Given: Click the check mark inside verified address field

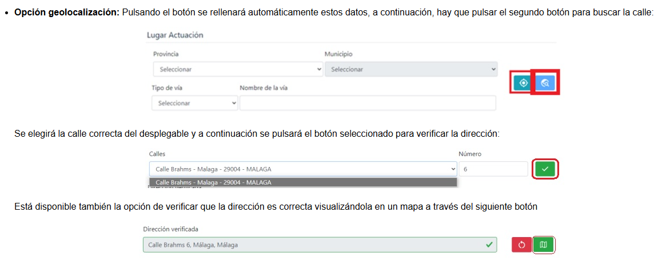Looking at the screenshot, I should (488, 244).
